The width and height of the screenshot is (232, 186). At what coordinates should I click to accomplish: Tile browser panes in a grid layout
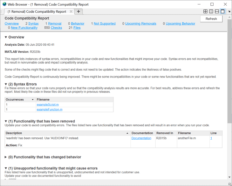[205, 11]
